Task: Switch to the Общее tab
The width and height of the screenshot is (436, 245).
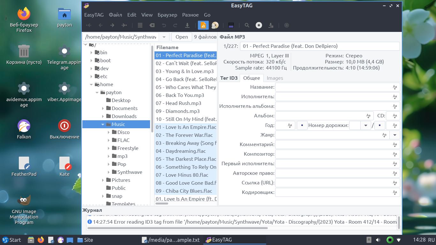Action: coord(252,78)
